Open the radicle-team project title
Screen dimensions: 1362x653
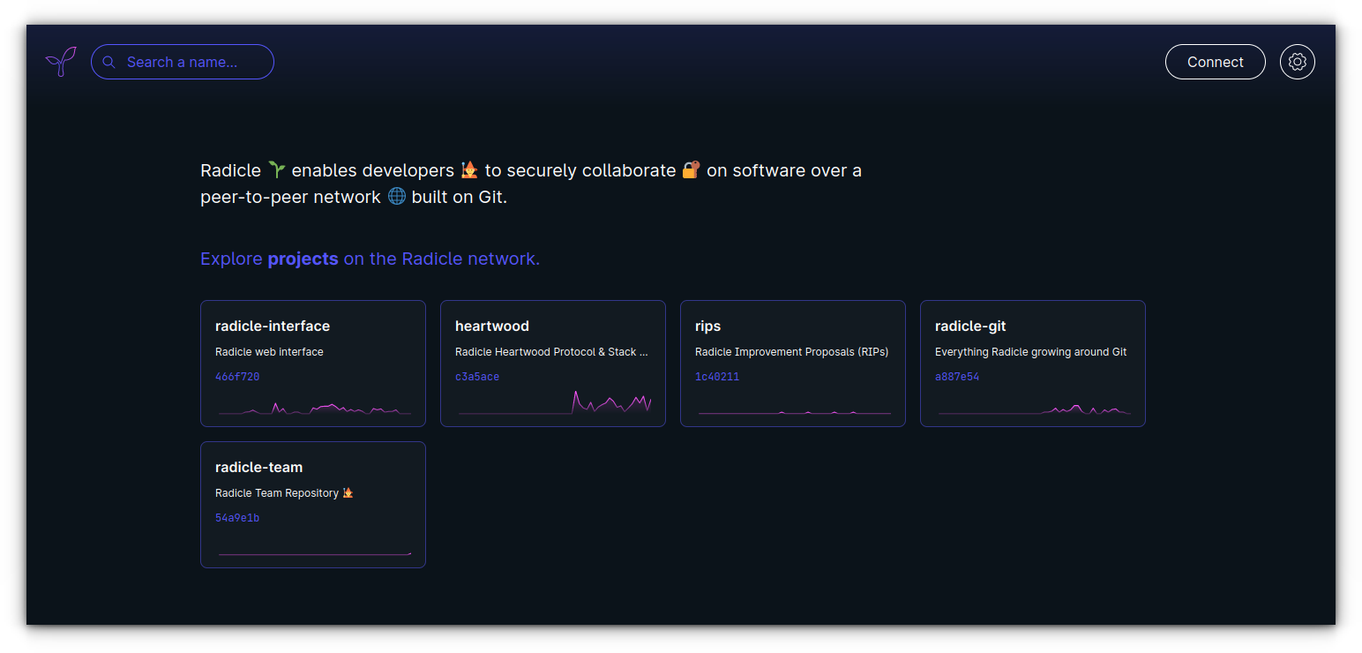tap(258, 467)
